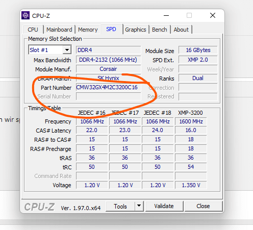This screenshot has width=253, height=230.
Task: Click the 1600 MHz XMP frequency cell
Action: (x=191, y=121)
